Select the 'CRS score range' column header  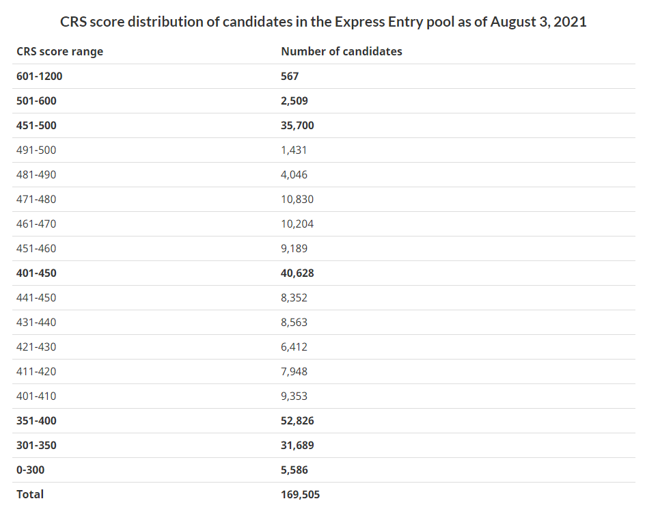pos(59,51)
